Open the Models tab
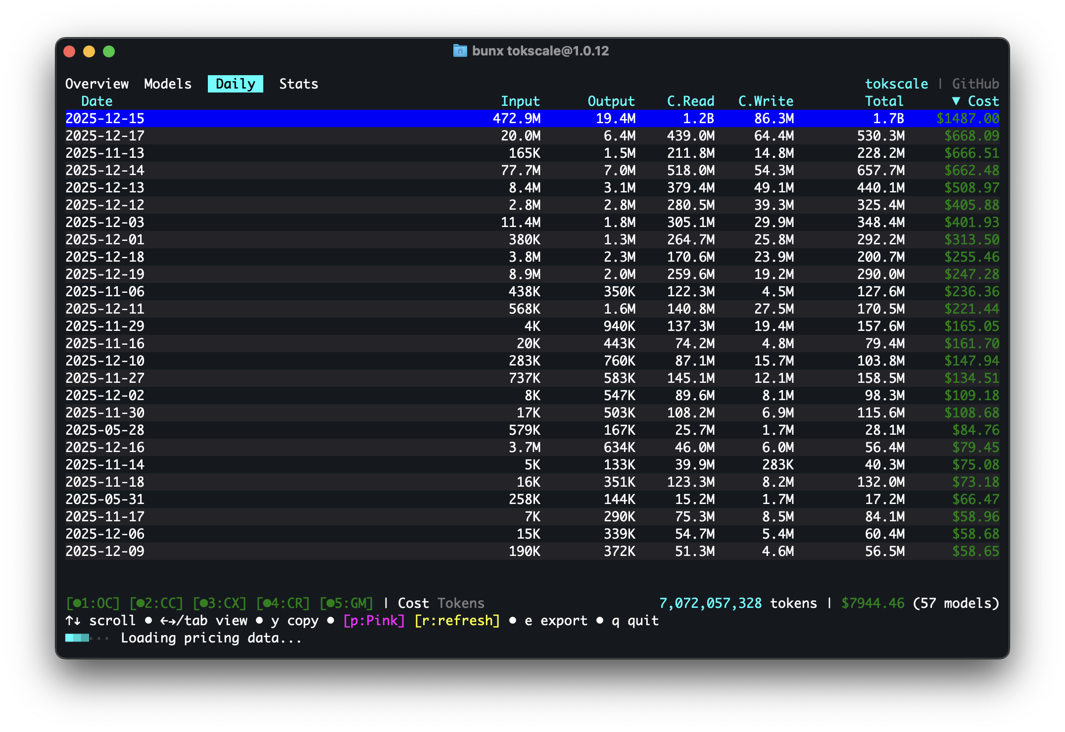Viewport: 1065px width, 732px height. [x=168, y=84]
